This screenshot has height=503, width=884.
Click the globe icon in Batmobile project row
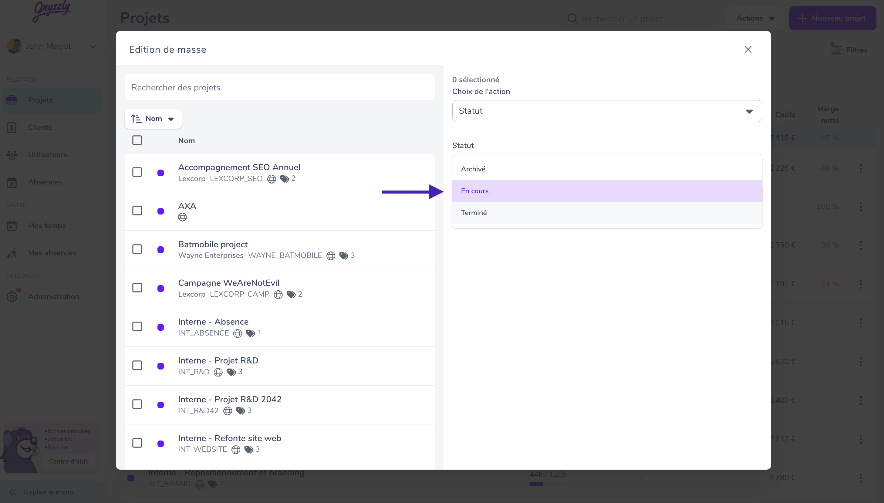[331, 256]
